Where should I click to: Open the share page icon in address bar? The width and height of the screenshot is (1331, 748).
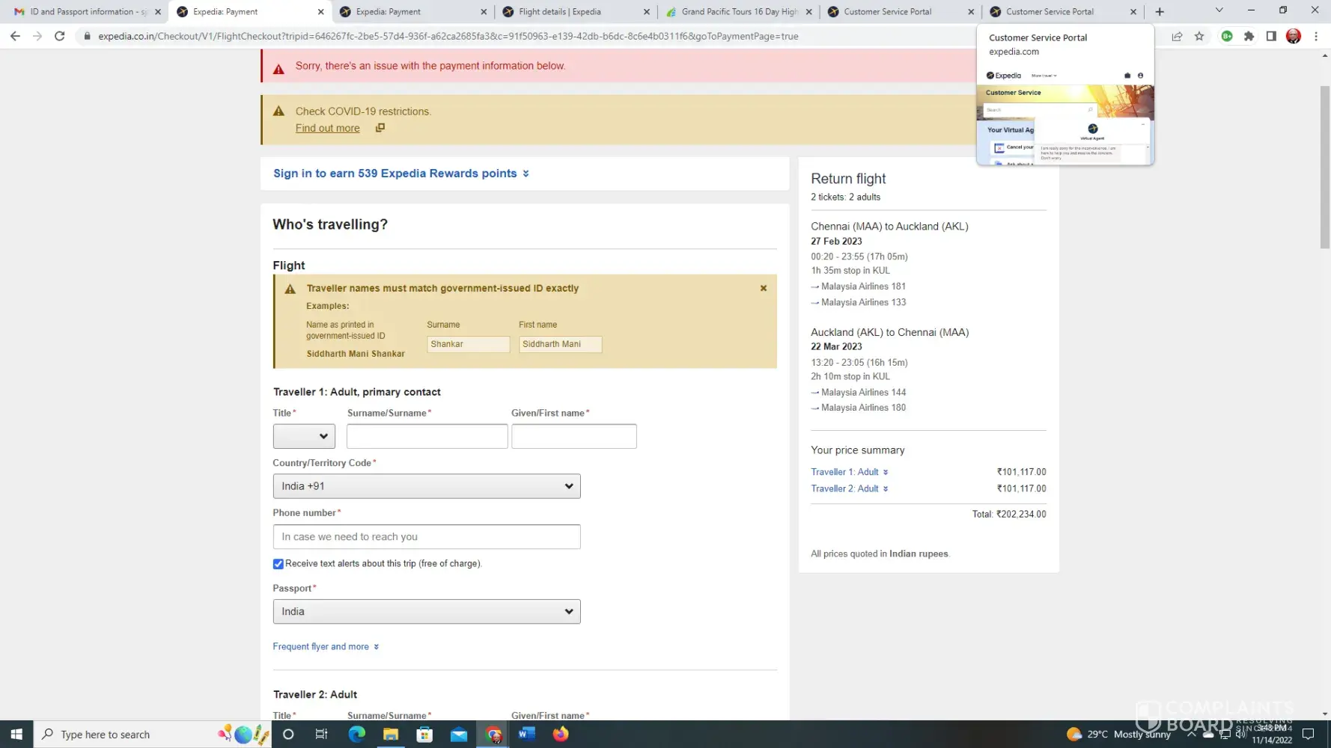(x=1177, y=36)
